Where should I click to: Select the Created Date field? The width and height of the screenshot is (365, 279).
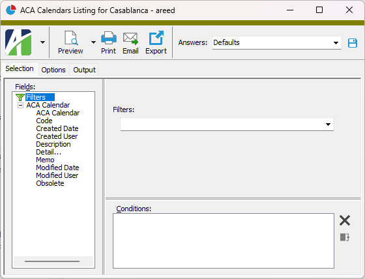click(57, 128)
